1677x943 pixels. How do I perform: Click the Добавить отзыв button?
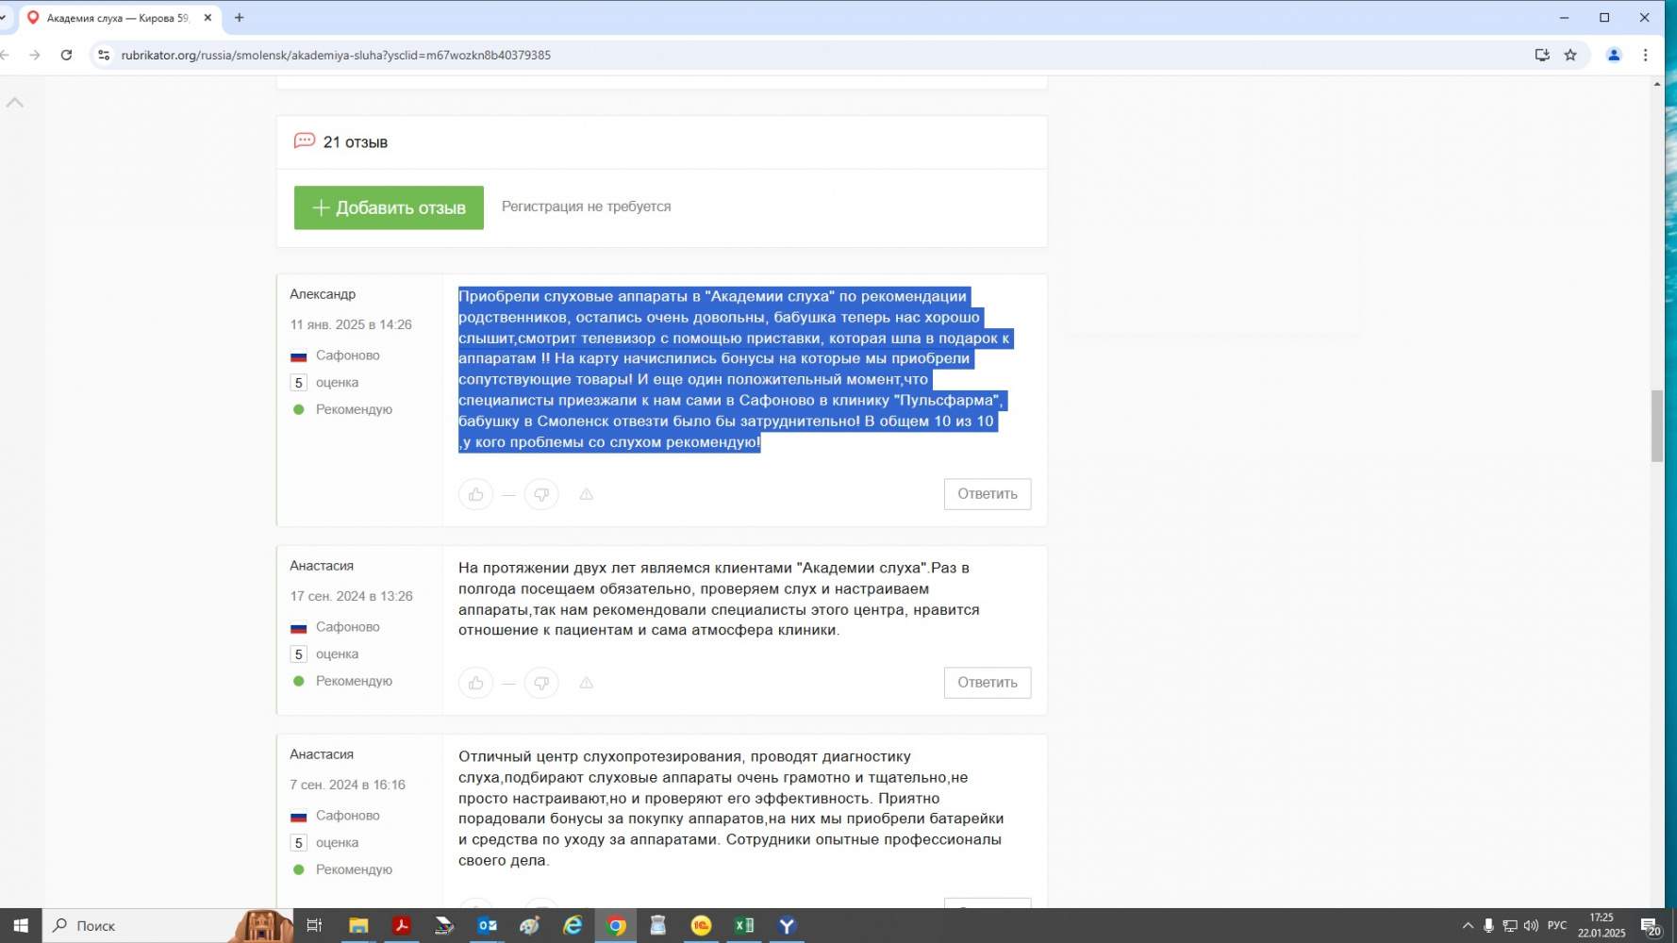coord(389,207)
